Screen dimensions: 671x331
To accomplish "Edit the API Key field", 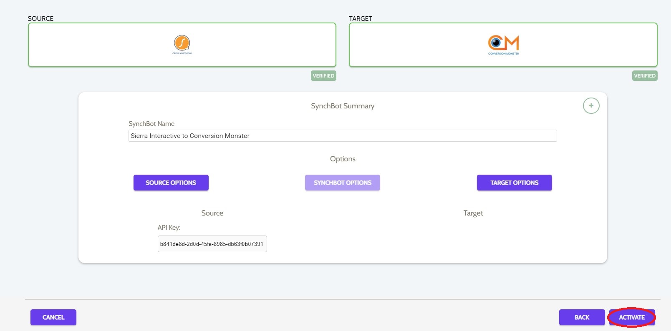I will (212, 244).
